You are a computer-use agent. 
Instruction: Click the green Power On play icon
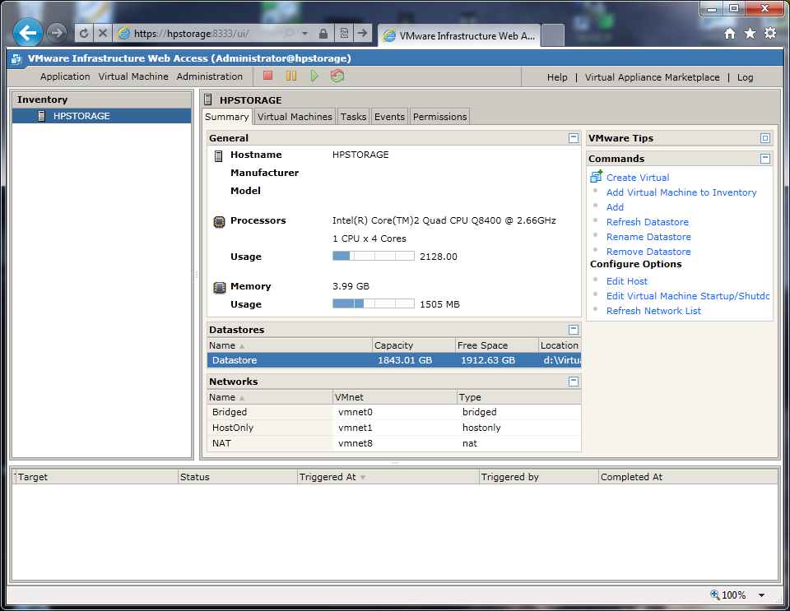[314, 76]
